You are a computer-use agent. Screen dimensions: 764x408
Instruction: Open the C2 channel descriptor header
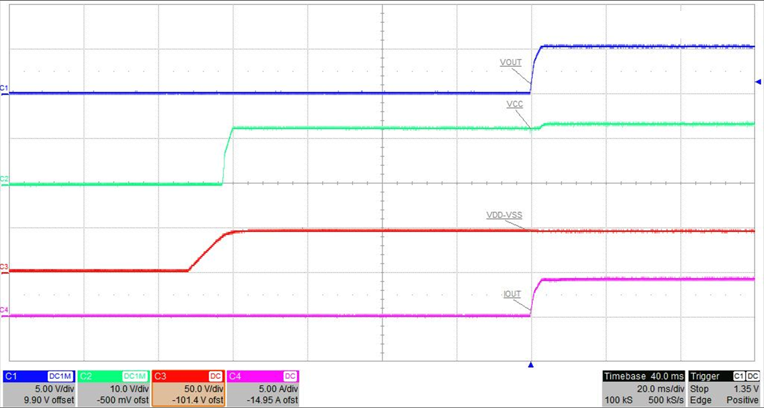[113, 376]
